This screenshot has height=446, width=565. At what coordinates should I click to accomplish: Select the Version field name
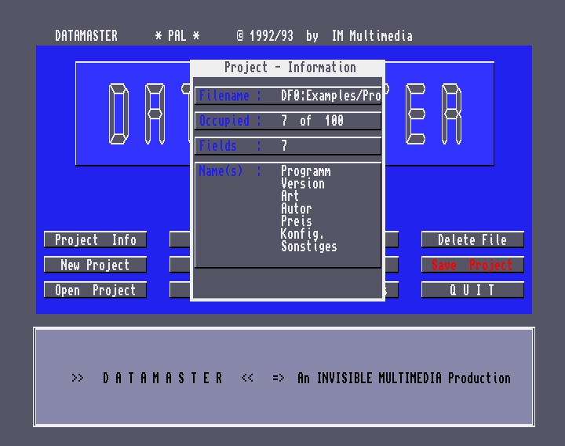tap(302, 184)
